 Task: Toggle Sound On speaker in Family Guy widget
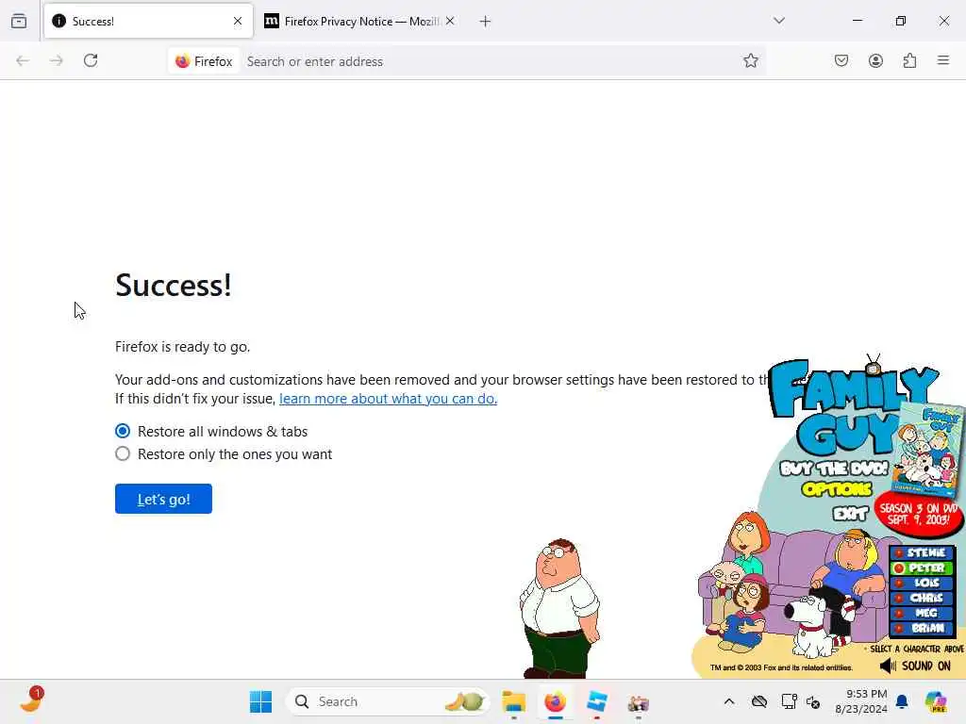pos(915,666)
